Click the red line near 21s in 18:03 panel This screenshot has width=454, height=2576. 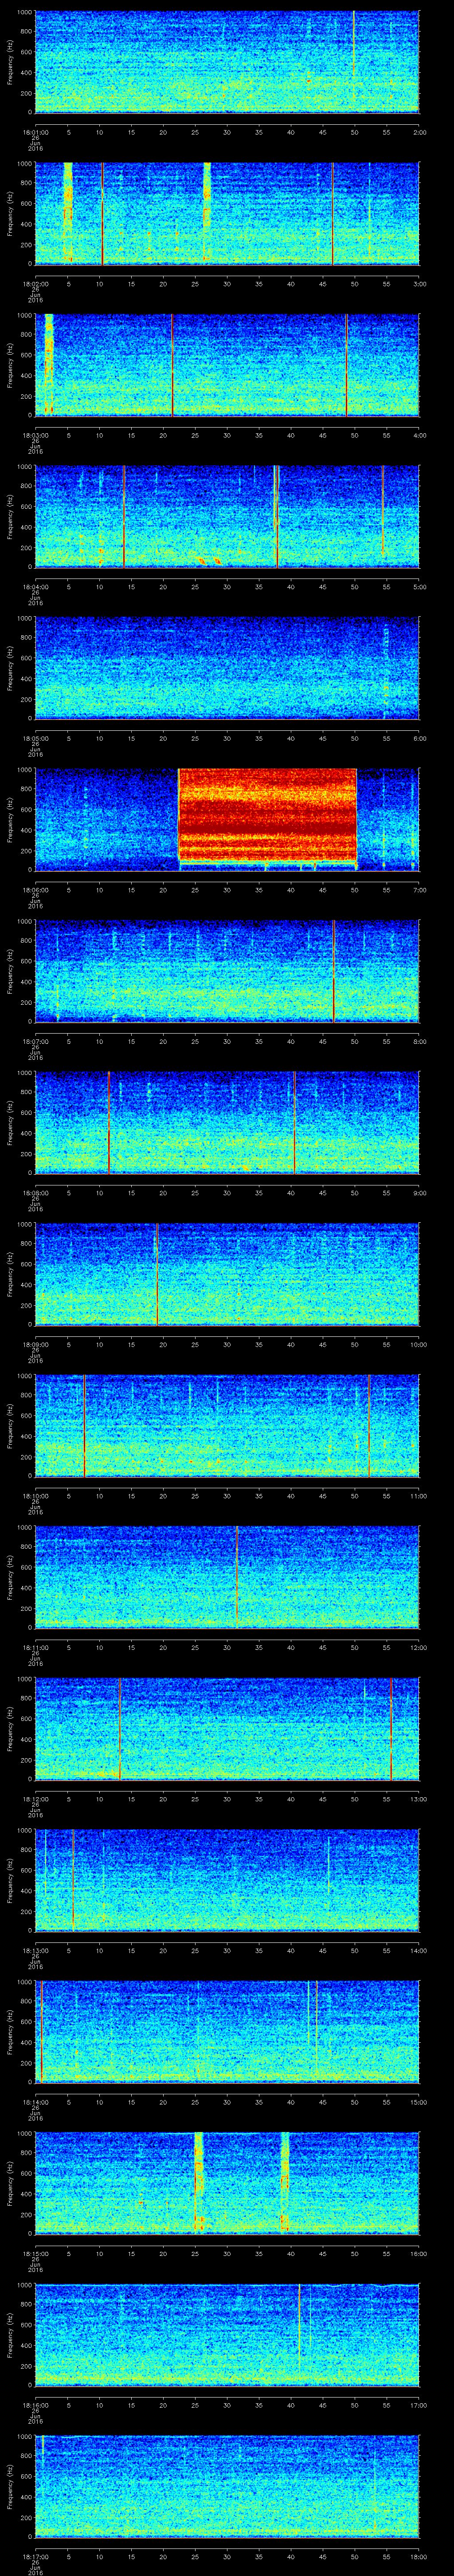[x=172, y=365]
